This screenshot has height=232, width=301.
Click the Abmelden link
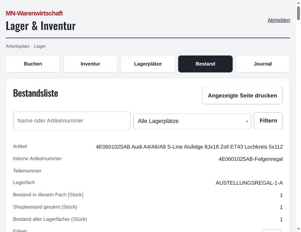[x=279, y=20]
